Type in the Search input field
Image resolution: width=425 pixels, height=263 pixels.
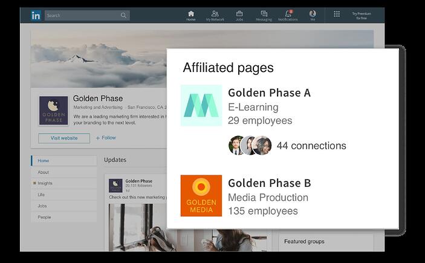[x=82, y=16]
